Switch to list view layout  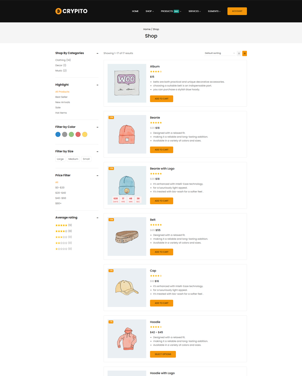(244, 54)
